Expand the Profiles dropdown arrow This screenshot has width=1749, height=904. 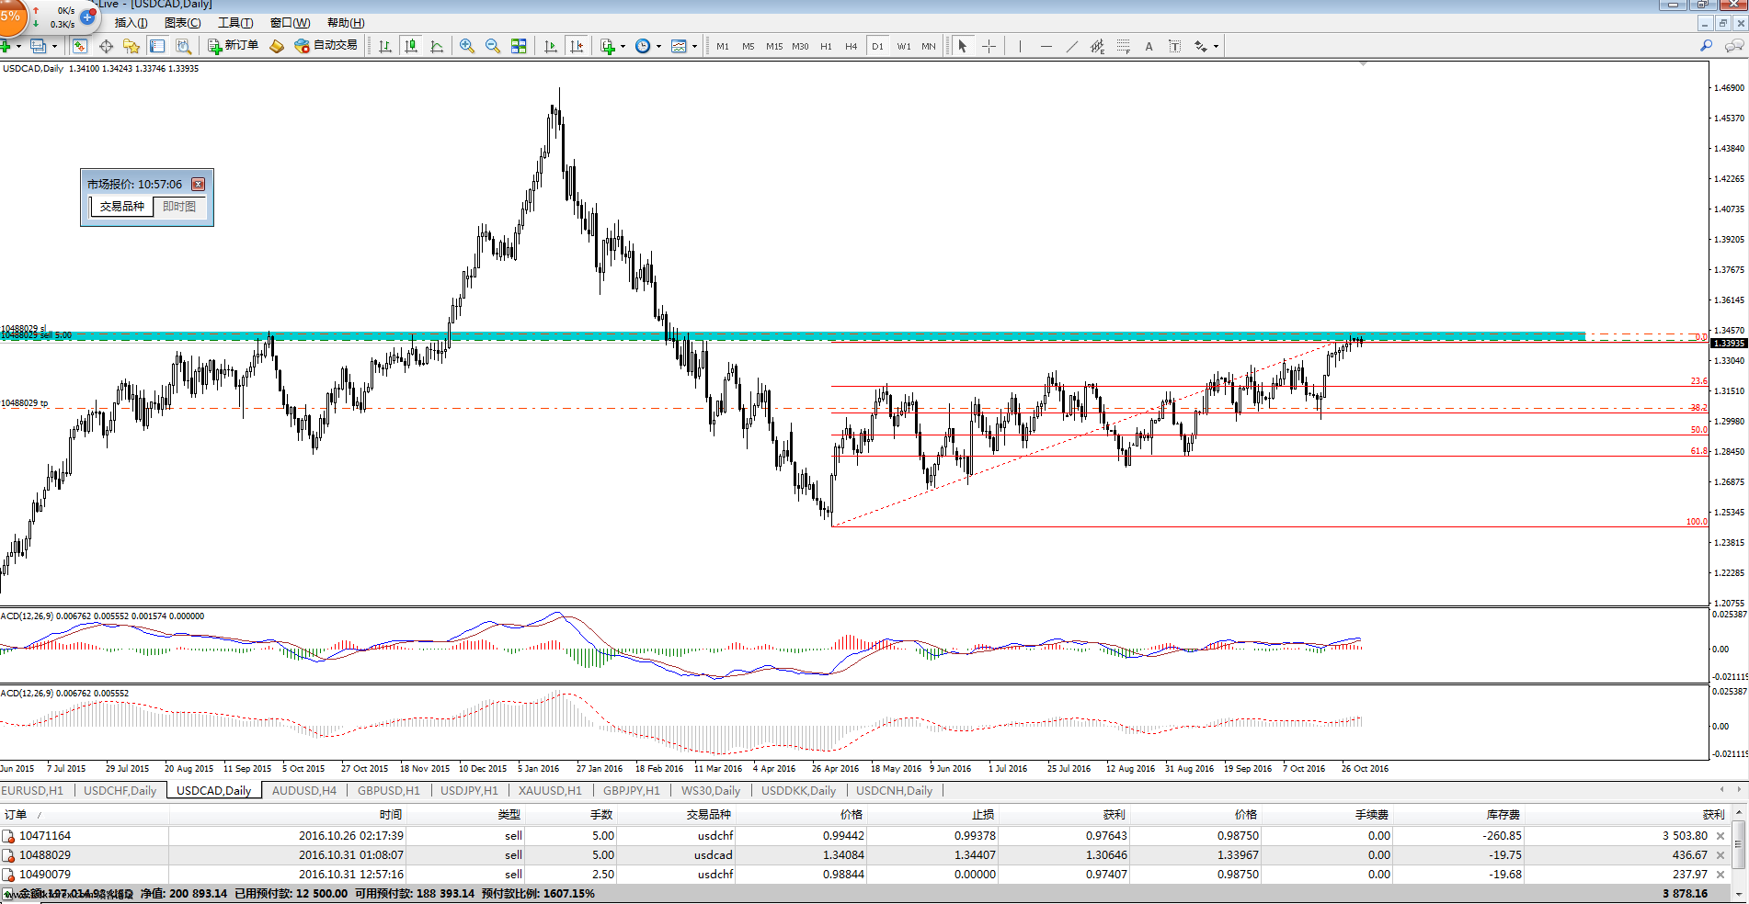point(54,46)
